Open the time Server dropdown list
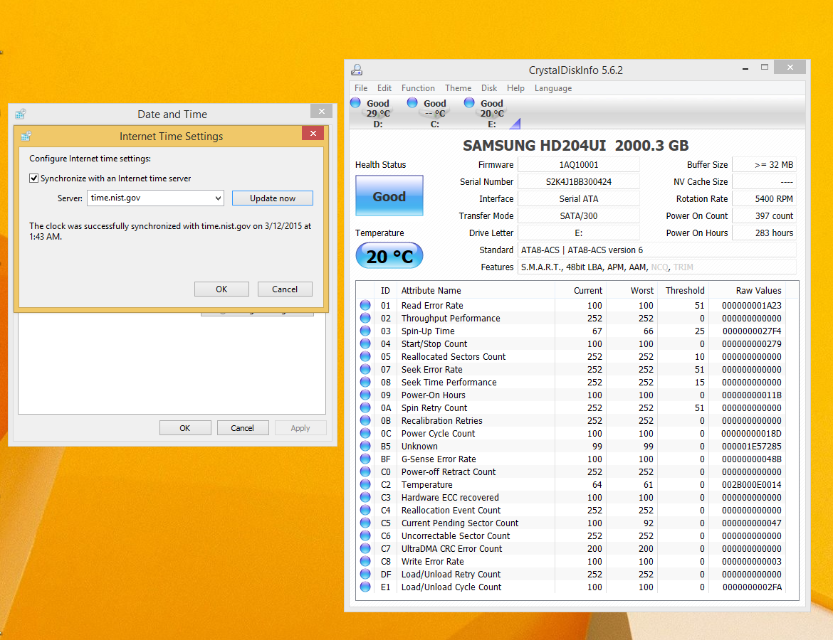833x640 pixels. tap(218, 198)
